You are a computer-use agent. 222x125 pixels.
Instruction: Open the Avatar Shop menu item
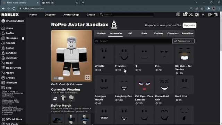[71, 15]
